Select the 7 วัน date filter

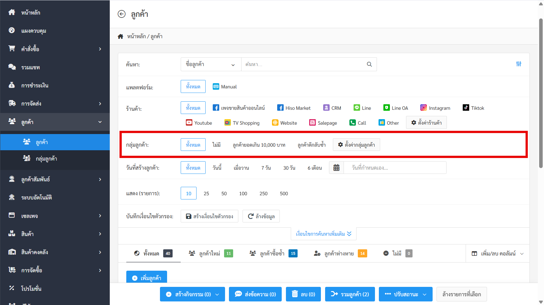(x=266, y=168)
